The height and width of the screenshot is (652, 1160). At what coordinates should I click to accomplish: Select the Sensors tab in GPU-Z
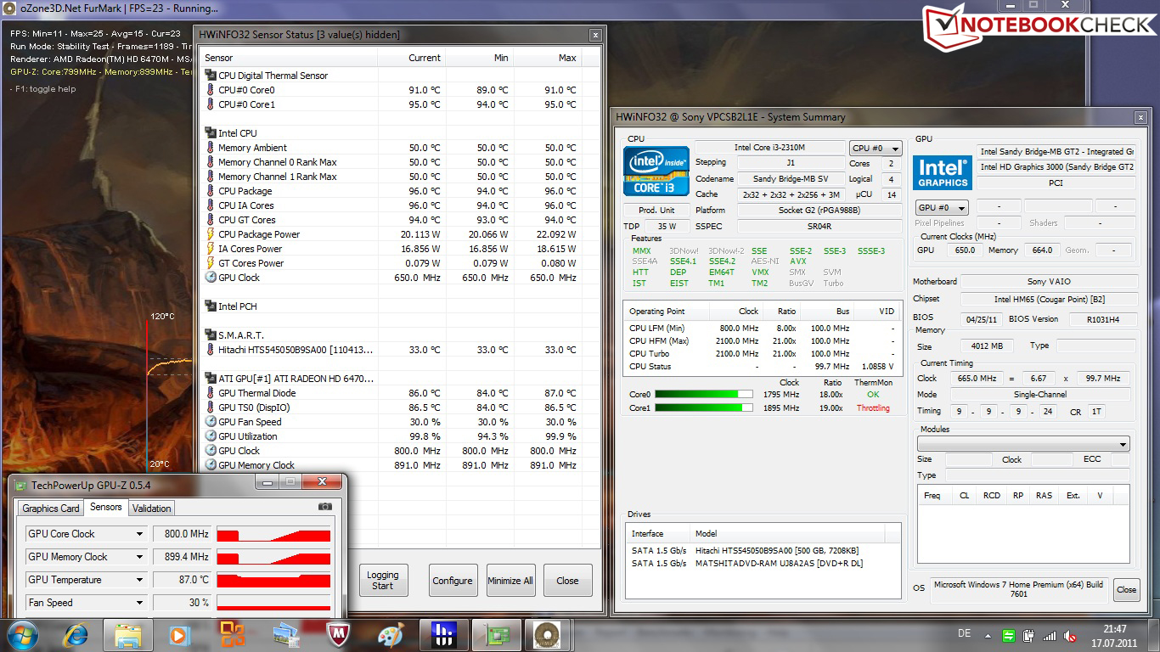(x=106, y=507)
